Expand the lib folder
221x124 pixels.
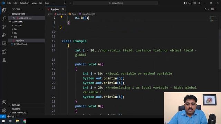(x=15, y=33)
